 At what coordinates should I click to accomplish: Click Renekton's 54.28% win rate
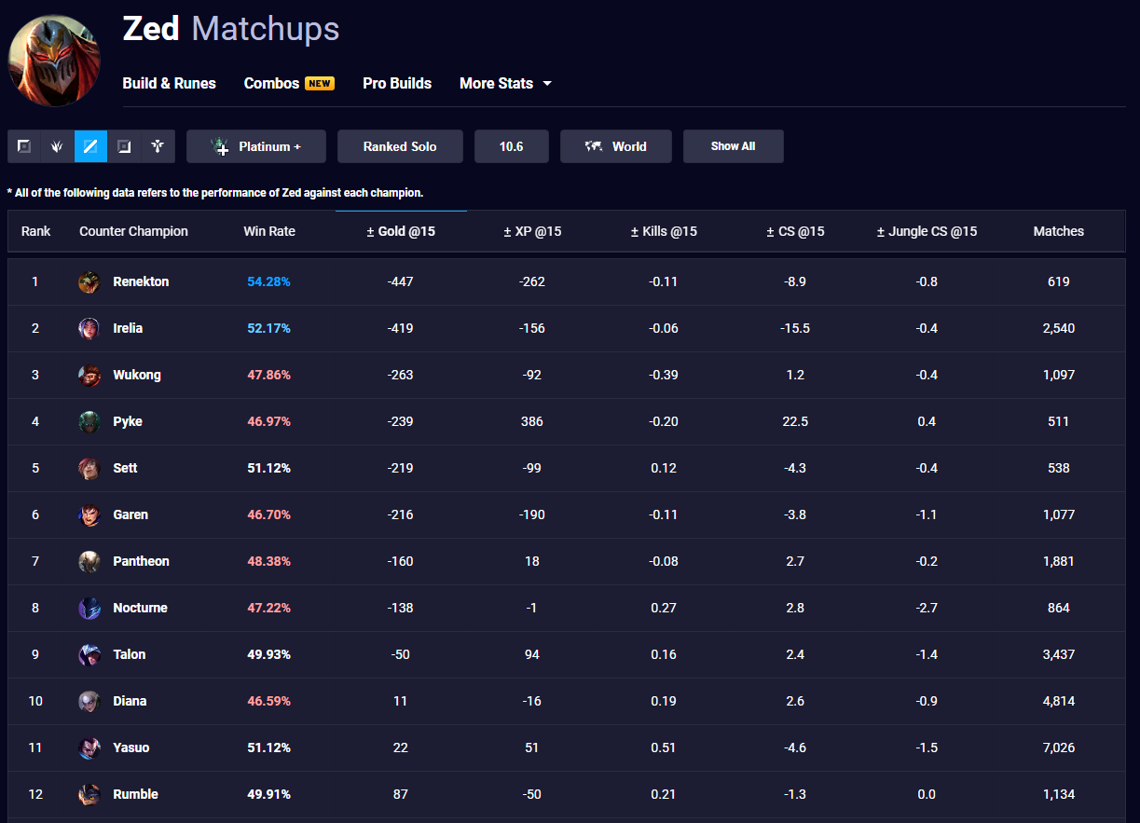(x=269, y=281)
